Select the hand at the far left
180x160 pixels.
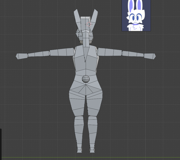click(22, 56)
